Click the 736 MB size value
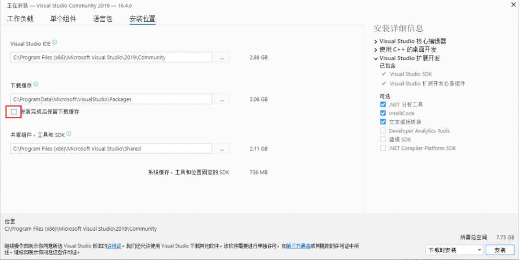Screen dimensions: 519x260 (x=259, y=172)
